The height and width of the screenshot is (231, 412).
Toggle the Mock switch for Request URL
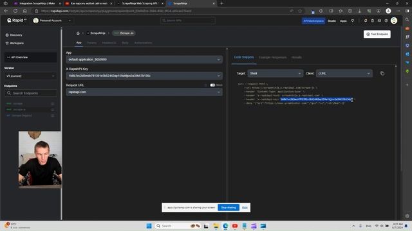click(212, 85)
